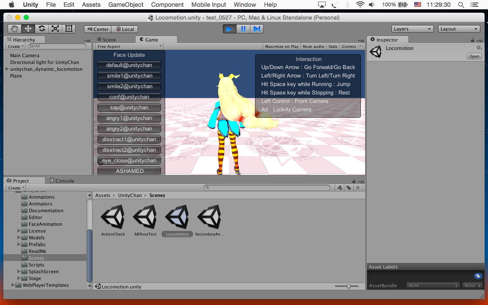Click Search by Type icon
488x305 pixels.
click(x=340, y=188)
